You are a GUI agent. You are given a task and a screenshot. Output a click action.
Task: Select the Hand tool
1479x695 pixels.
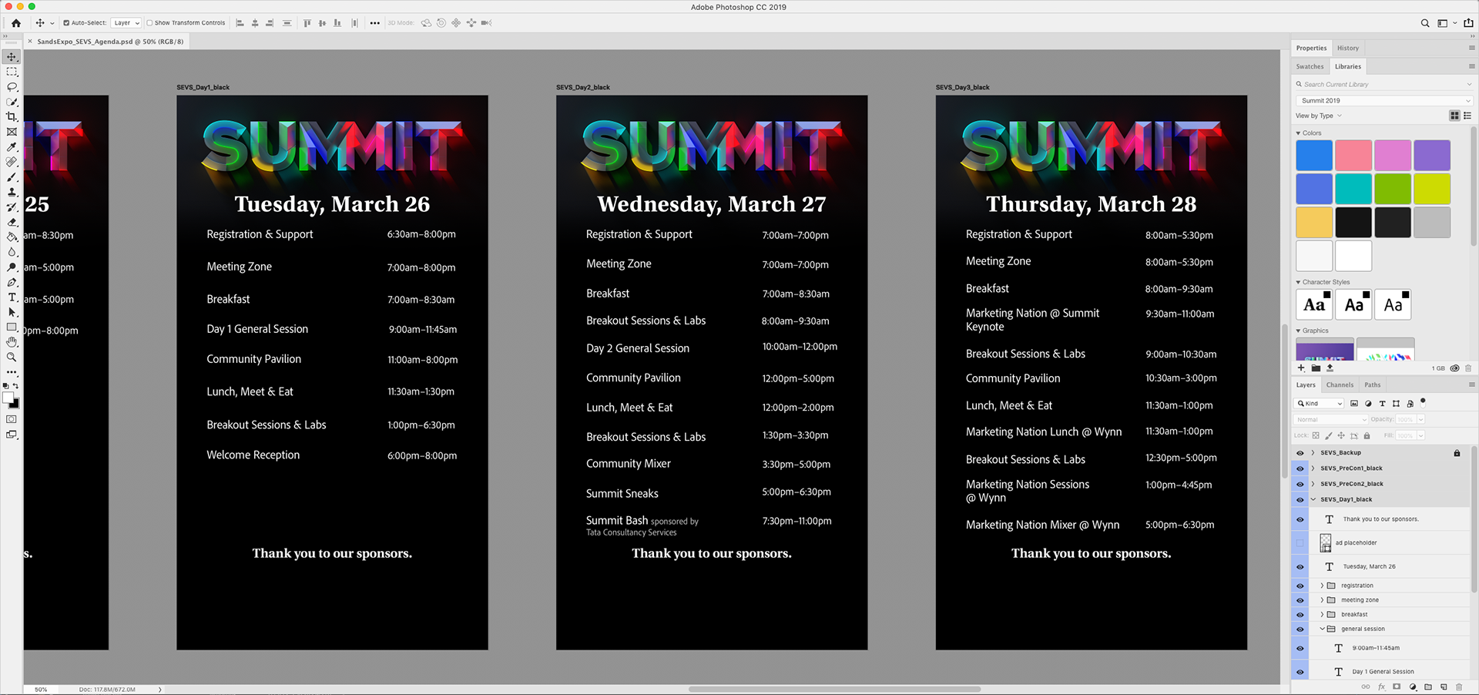(x=12, y=342)
